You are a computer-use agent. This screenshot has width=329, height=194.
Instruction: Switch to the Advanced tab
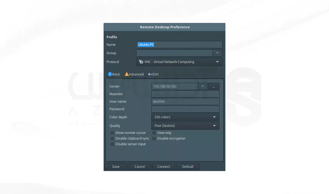point(134,74)
